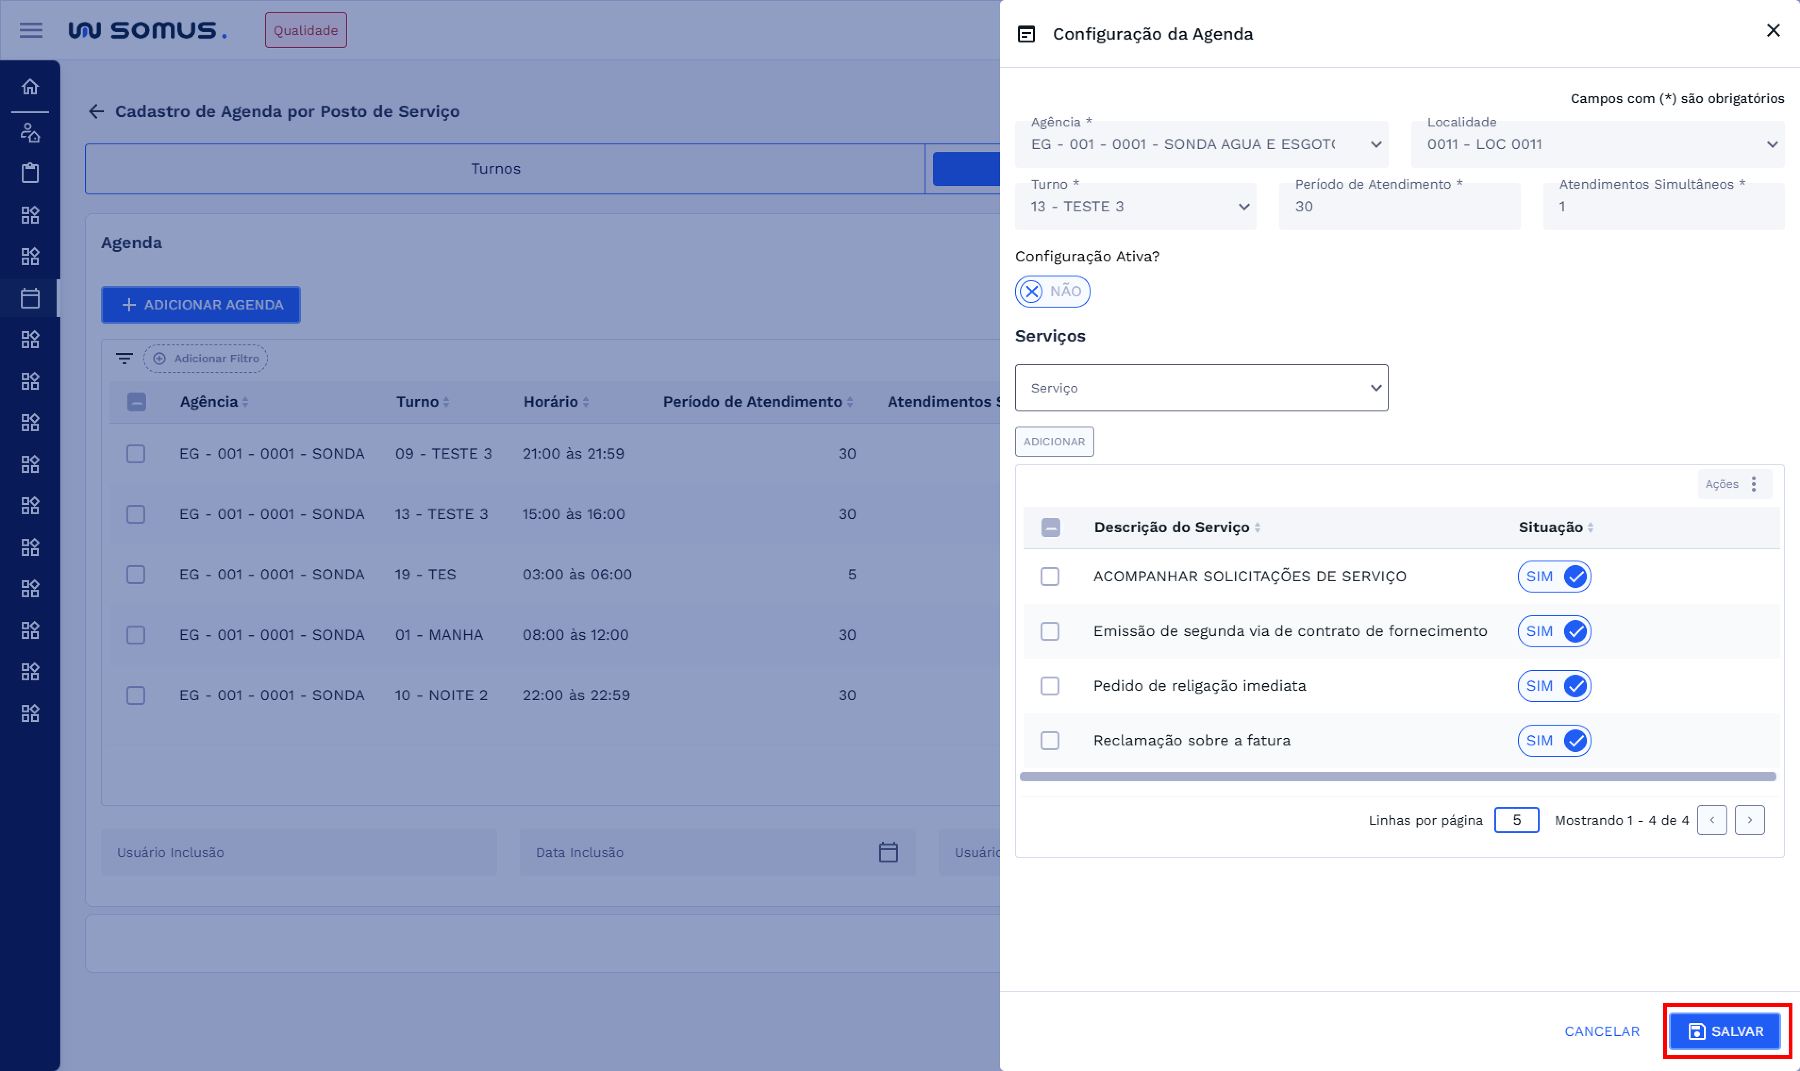This screenshot has height=1071, width=1800.
Task: Toggle SIM switch for Reclamação sobre a fatura
Action: click(1554, 740)
